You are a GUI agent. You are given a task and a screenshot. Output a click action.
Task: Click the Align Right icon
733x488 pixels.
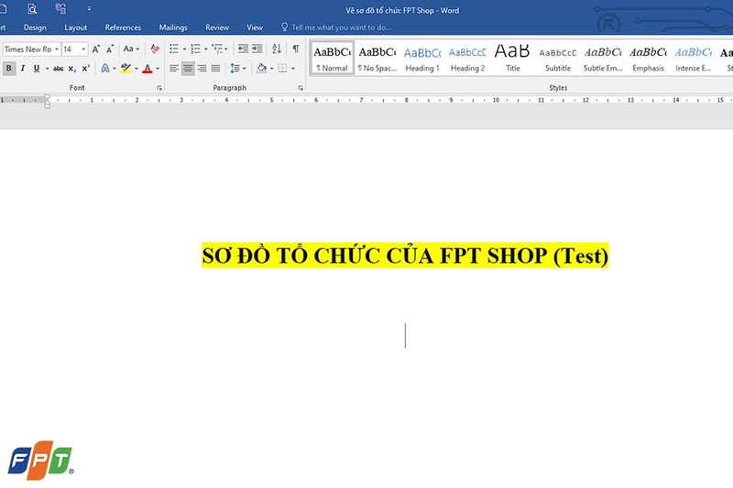tap(202, 69)
